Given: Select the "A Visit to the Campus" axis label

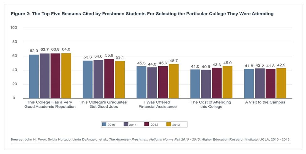Looking at the screenshot, I should (x=266, y=102).
